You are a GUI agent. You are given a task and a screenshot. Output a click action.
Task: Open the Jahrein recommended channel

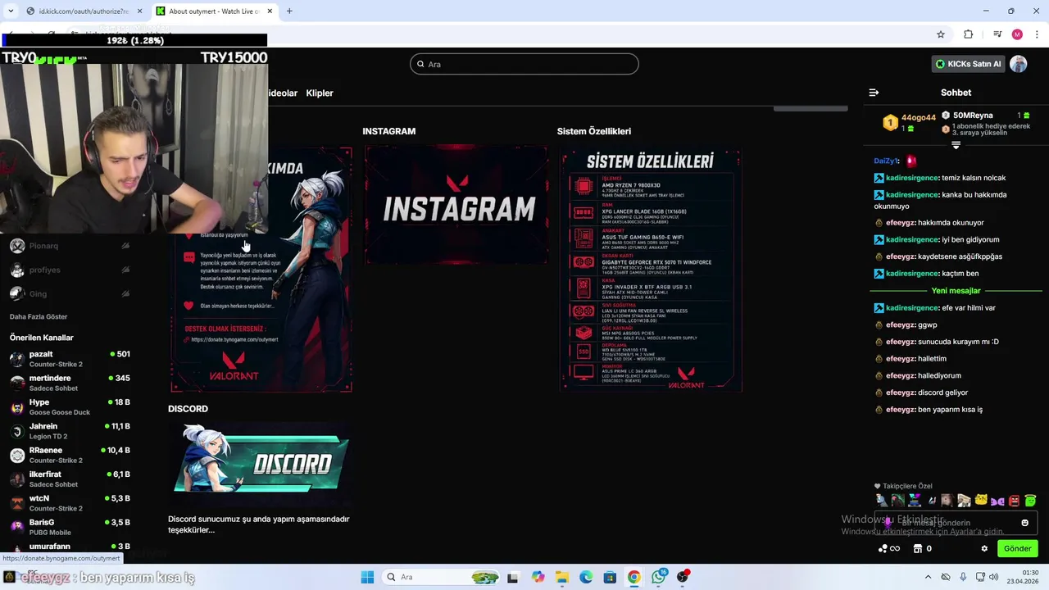pos(70,431)
